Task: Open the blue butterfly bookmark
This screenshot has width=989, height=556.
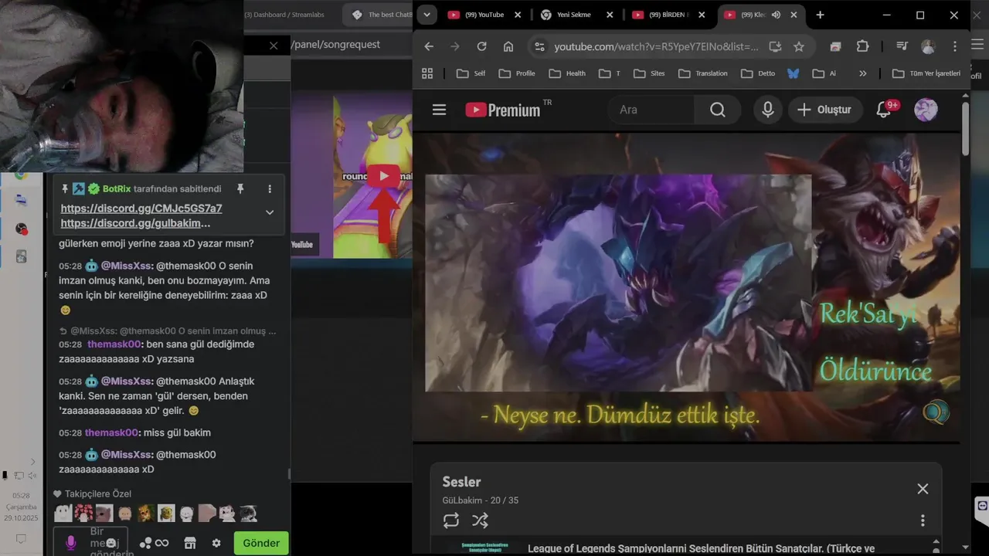Action: 793,73
